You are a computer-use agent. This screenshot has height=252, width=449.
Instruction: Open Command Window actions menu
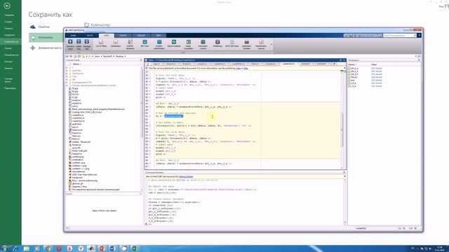pyautogui.click(x=344, y=173)
